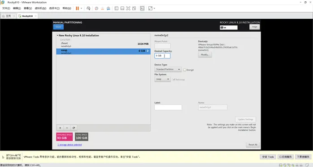Take a snapshot with the clock icon
Image resolution: width=313 pixels, height=167 pixels.
96,8
